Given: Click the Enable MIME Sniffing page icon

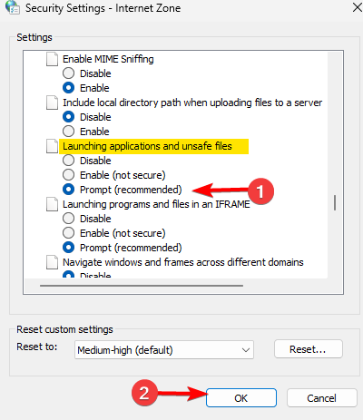Looking at the screenshot, I should (52, 59).
